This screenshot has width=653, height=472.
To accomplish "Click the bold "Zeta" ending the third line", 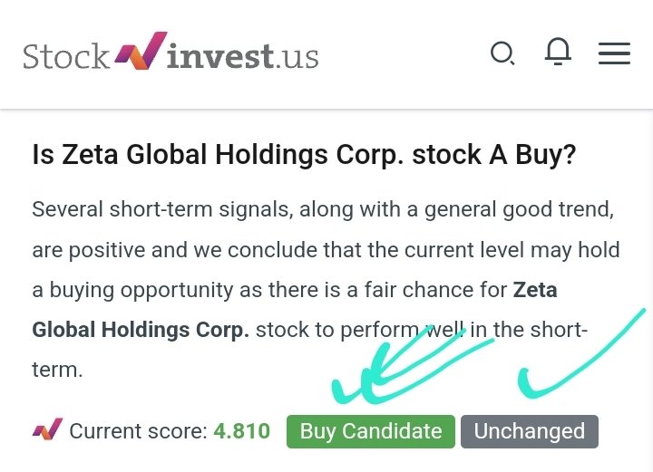I will click(x=535, y=290).
